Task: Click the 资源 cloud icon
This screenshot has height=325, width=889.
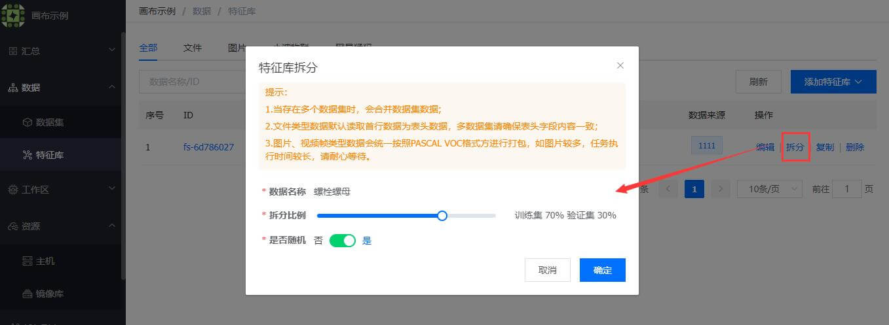Action: coord(12,226)
